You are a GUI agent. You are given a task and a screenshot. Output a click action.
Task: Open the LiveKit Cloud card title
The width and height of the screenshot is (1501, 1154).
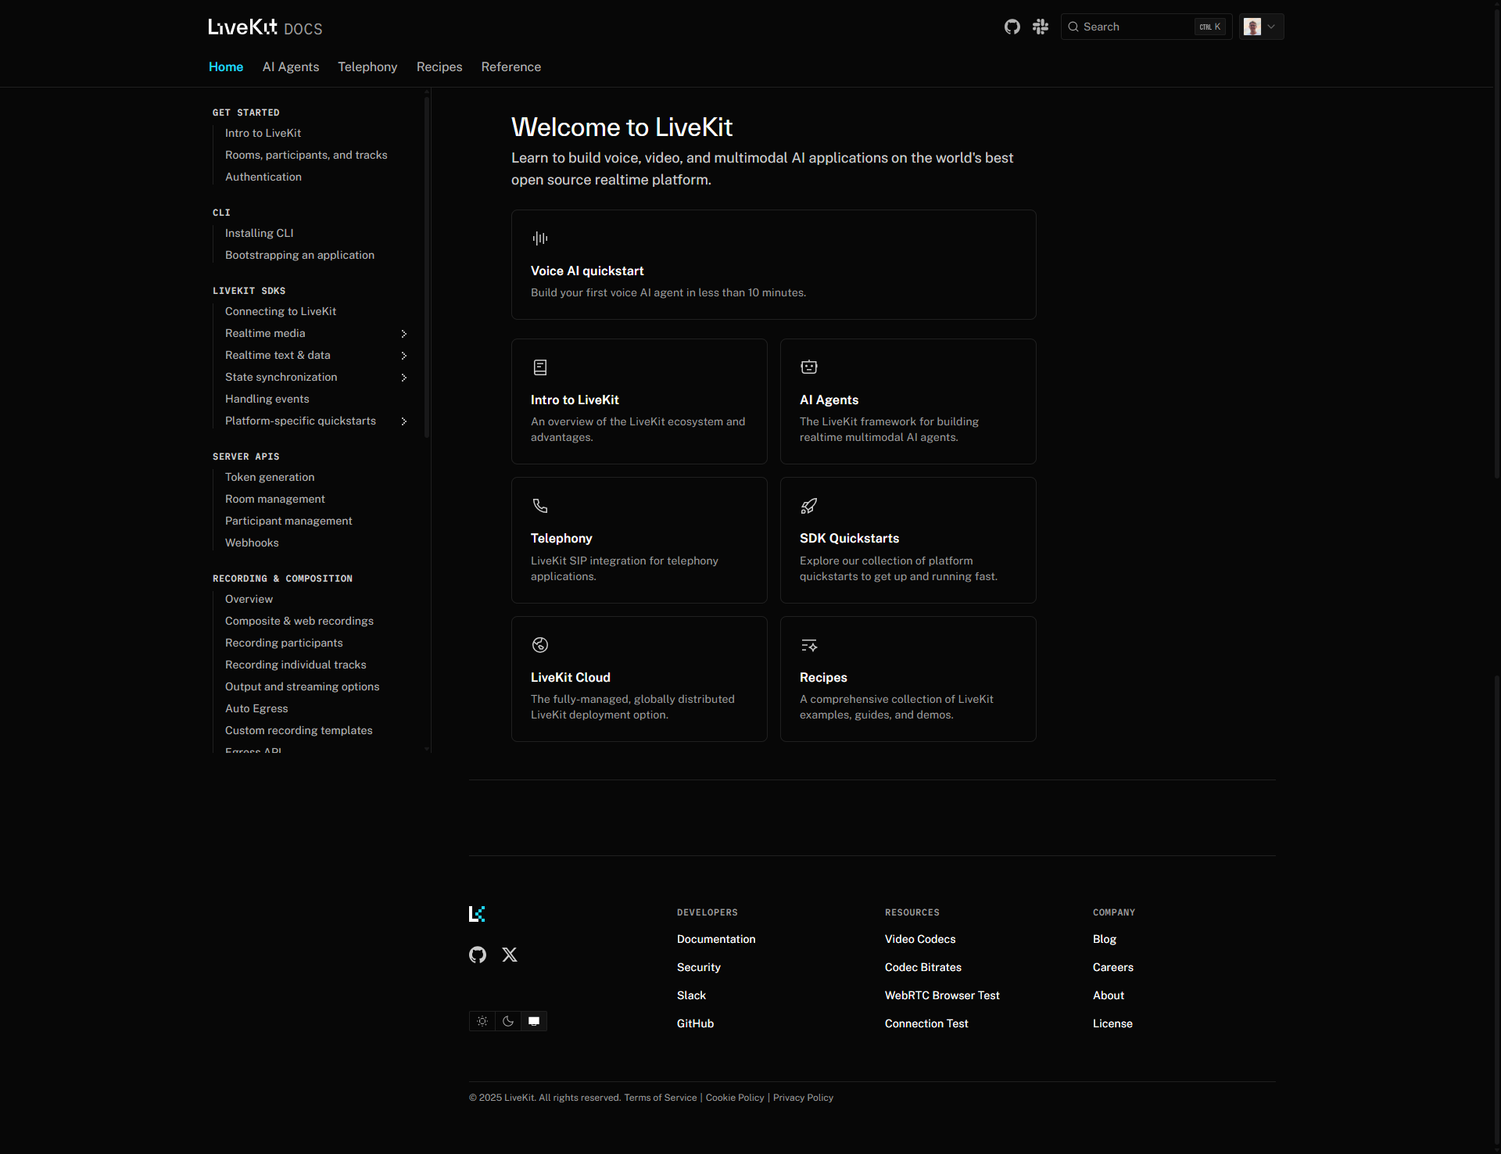pyautogui.click(x=571, y=678)
